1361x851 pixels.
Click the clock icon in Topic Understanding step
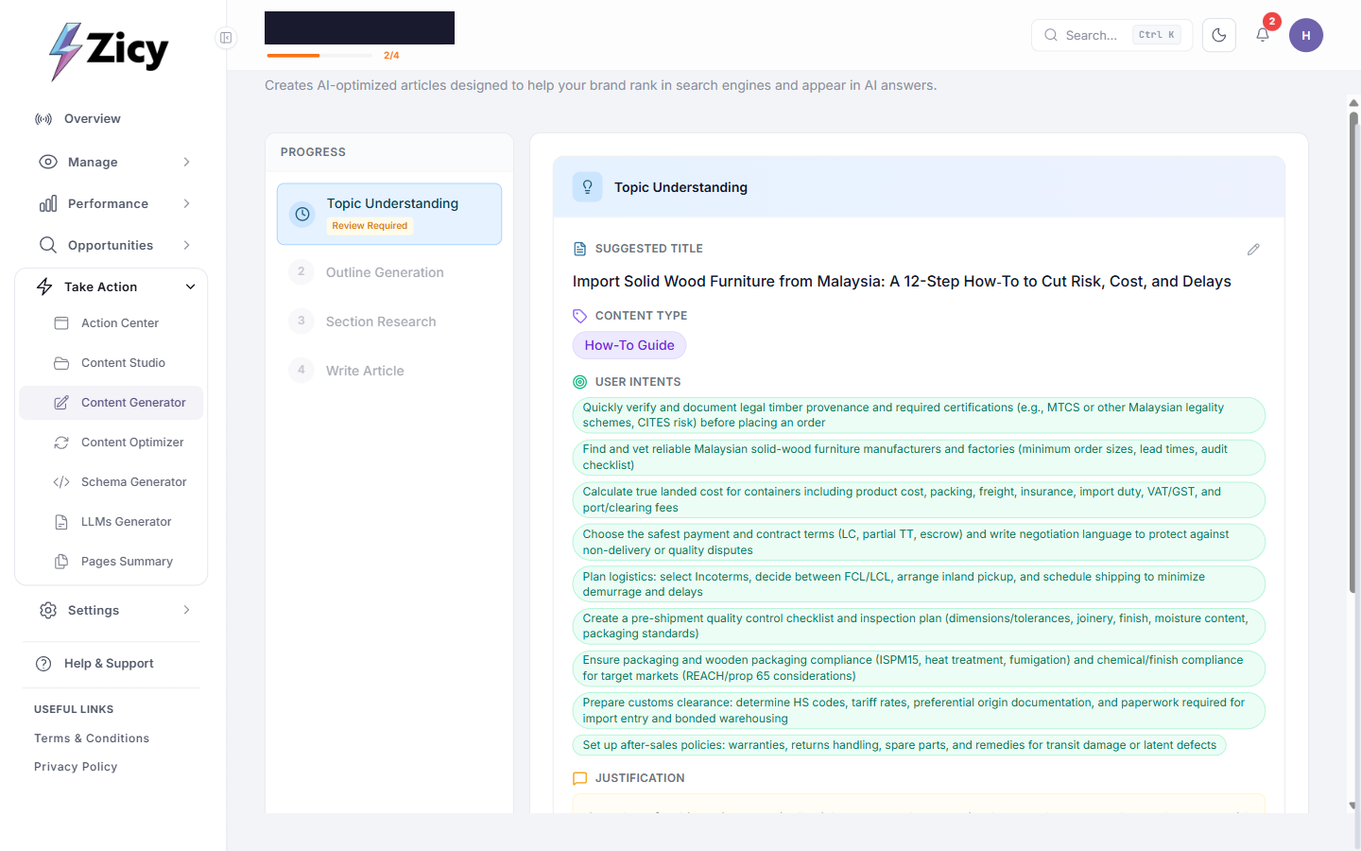(302, 215)
